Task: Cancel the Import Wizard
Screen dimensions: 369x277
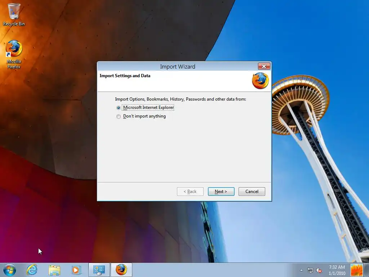Action: pos(252,192)
